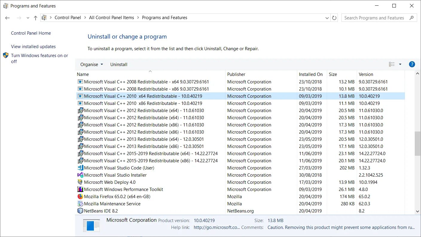The width and height of the screenshot is (421, 237).
Task: Click the NetBeans.org publisher cell
Action: 240,211
